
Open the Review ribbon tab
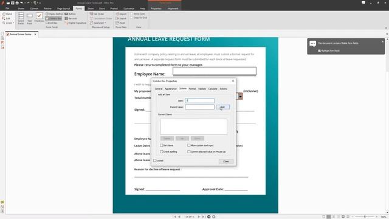tap(47, 9)
